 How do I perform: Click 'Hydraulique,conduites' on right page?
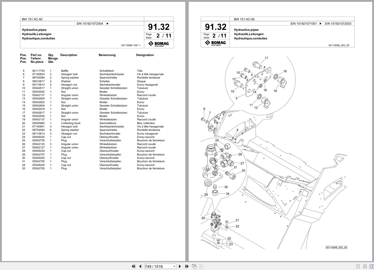(x=251, y=38)
